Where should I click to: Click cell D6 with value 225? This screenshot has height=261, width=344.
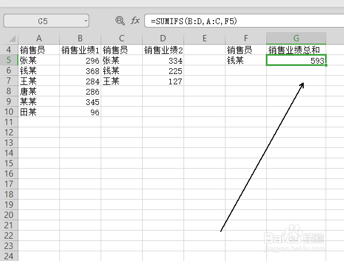163,70
